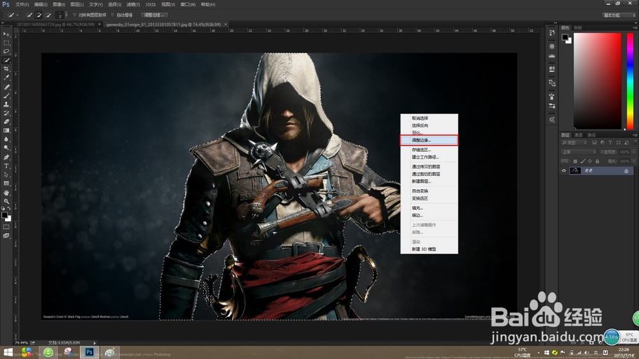The image size is (639, 359).
Task: Open the 正常 blend mode dropdown
Action: (579, 152)
